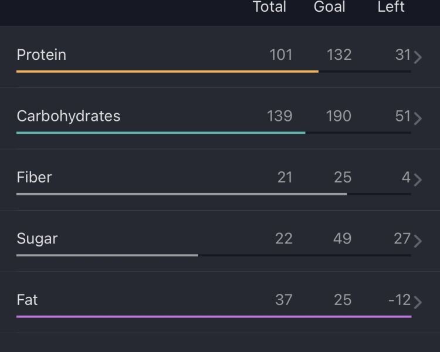The width and height of the screenshot is (440, 352).
Task: Select the Protein label
Action: click(x=41, y=55)
